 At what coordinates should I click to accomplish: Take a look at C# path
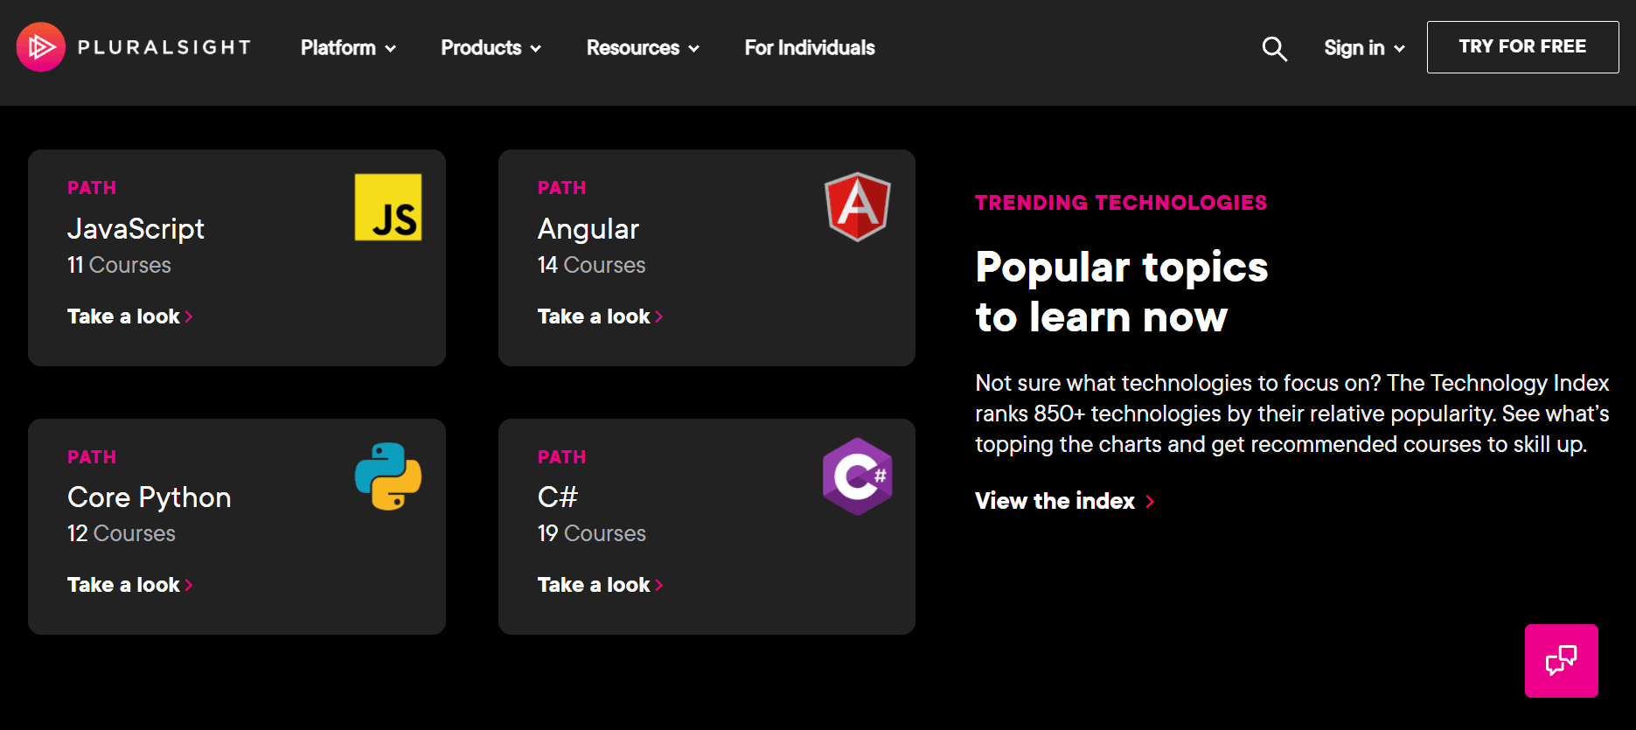pyautogui.click(x=600, y=585)
